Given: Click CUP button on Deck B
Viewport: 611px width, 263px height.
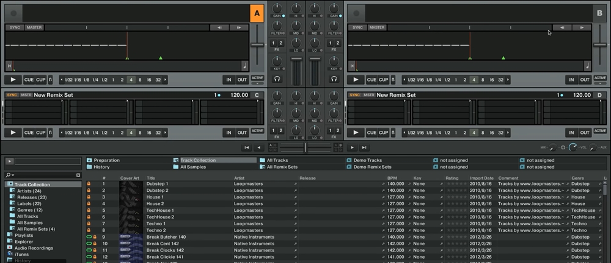Looking at the screenshot, I should pyautogui.click(x=384, y=80).
